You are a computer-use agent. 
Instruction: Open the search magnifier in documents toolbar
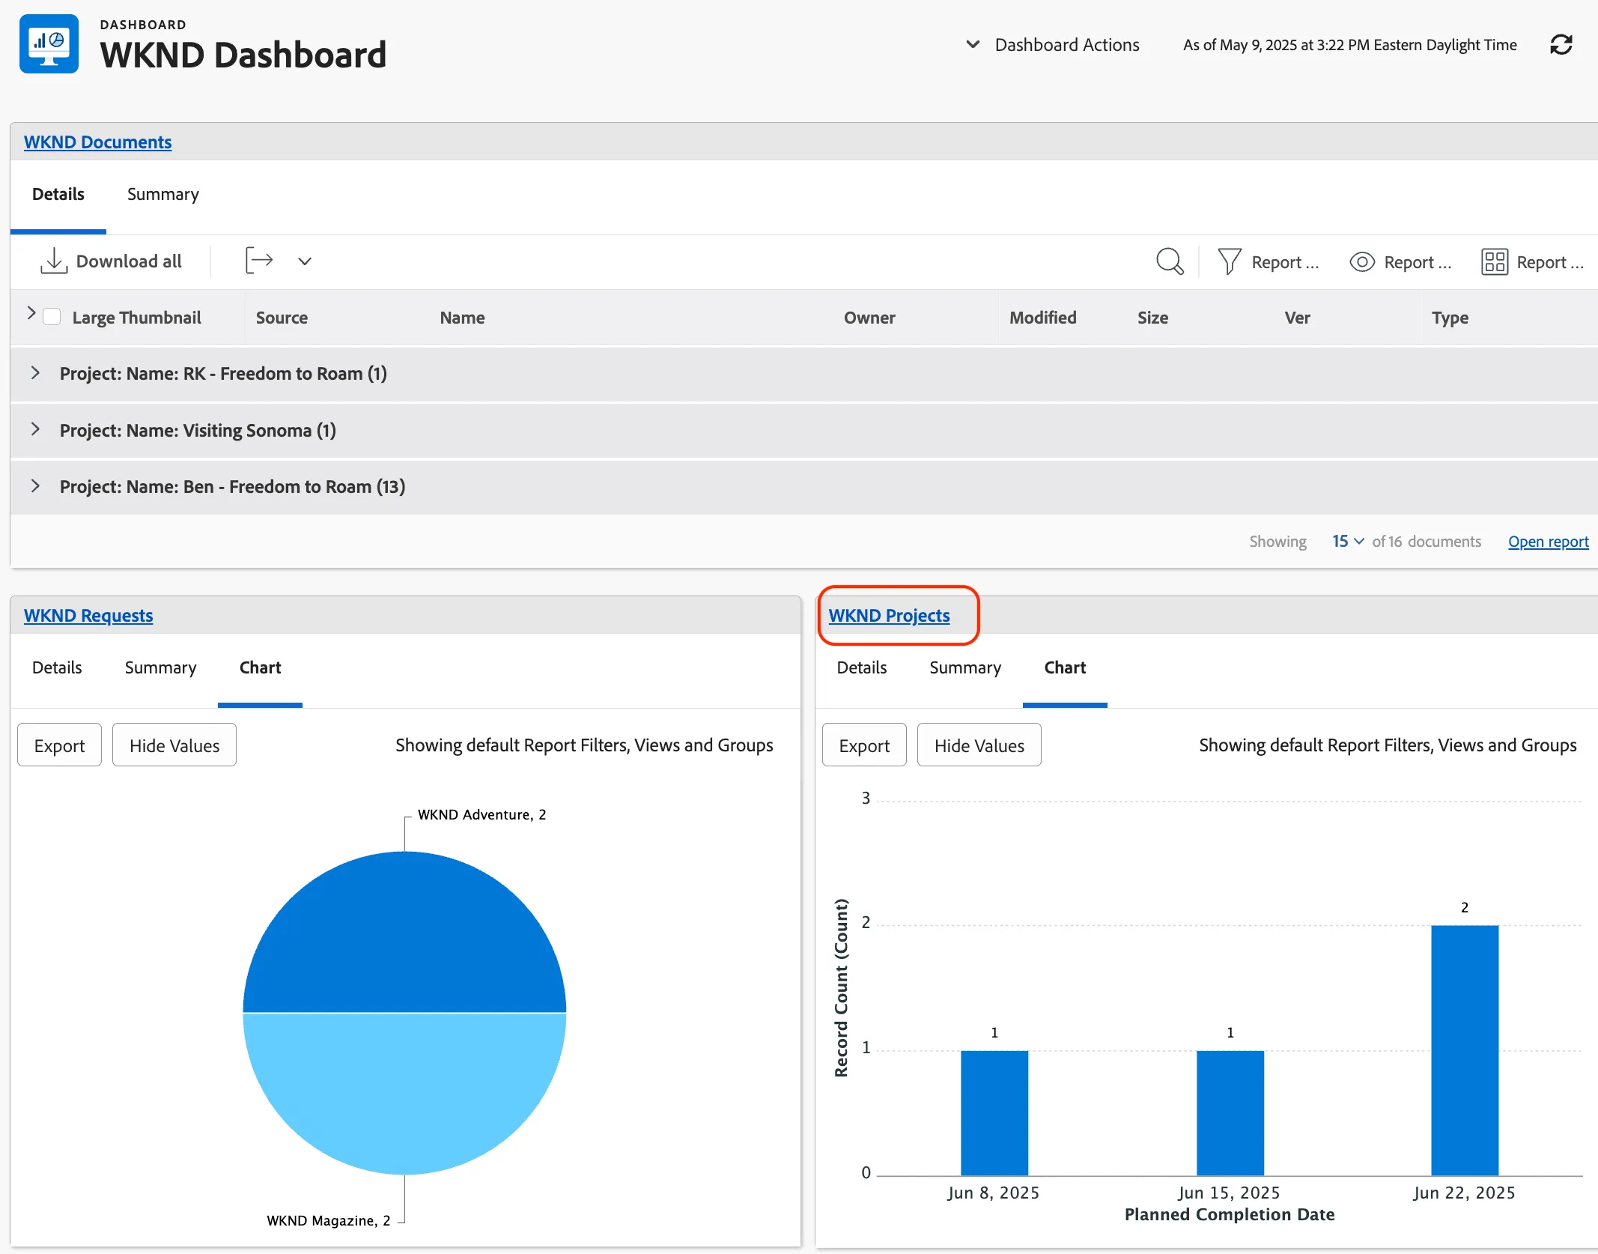coord(1170,261)
